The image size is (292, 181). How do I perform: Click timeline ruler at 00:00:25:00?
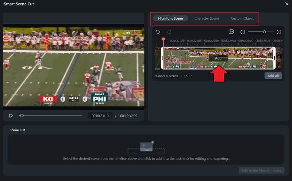pyautogui.click(x=246, y=41)
